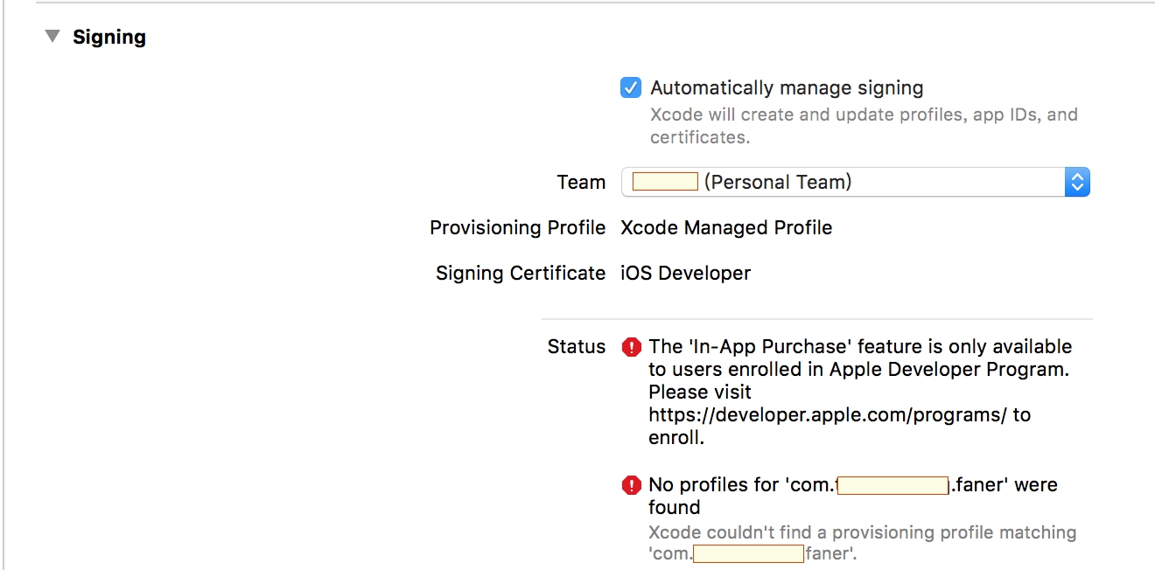Collapse the Signing section disclosure triangle
This screenshot has width=1155, height=570.
(x=53, y=37)
